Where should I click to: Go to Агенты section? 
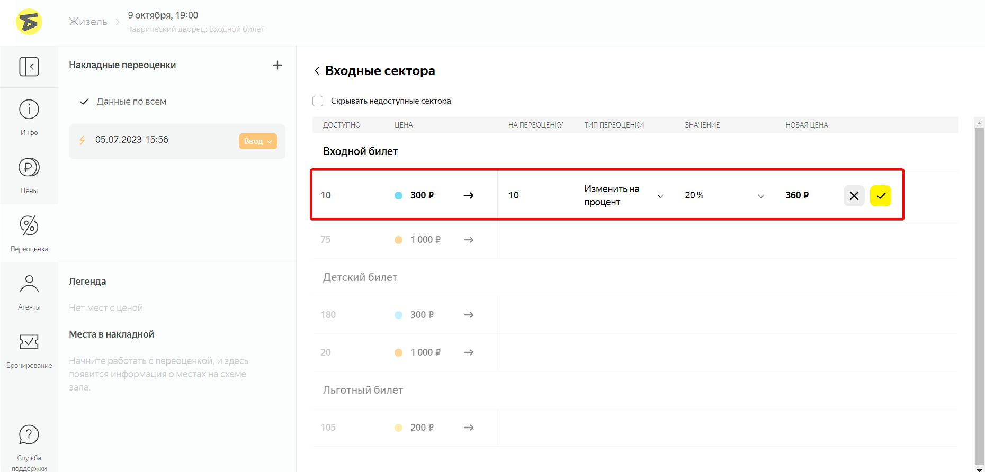[29, 292]
